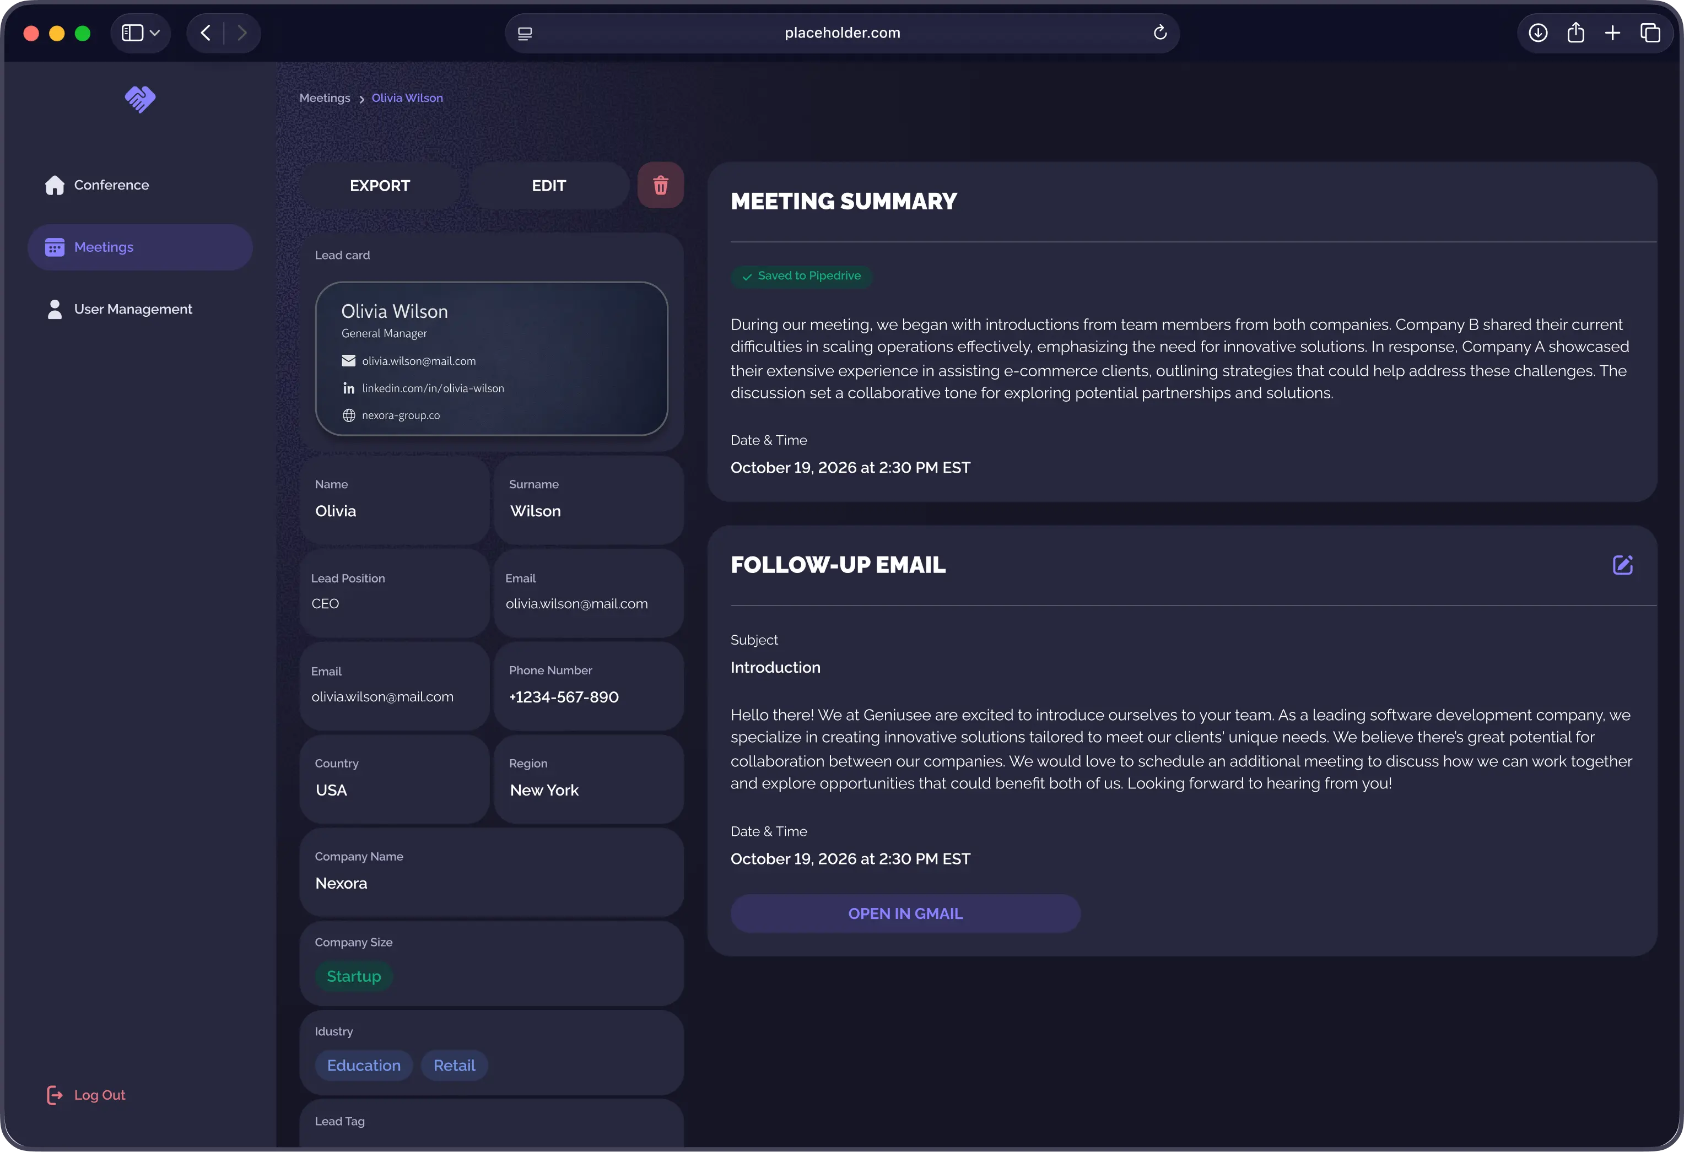The height and width of the screenshot is (1152, 1684).
Task: Log Out from the sidebar
Action: [99, 1095]
